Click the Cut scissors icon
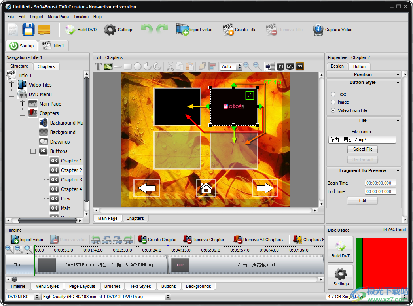The image size is (413, 306). pos(170,66)
